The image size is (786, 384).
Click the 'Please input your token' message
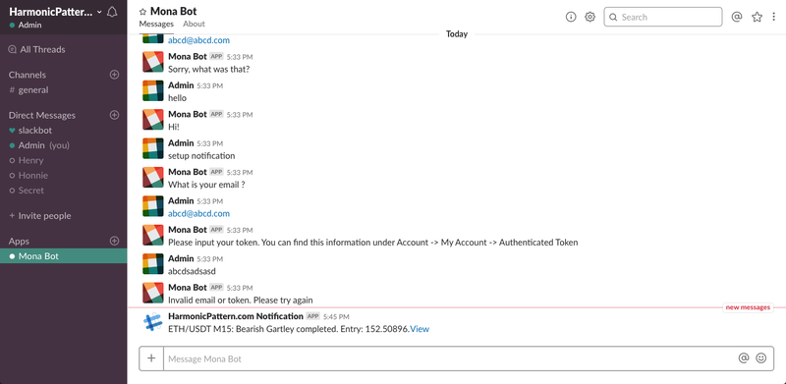tap(373, 243)
